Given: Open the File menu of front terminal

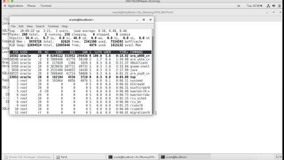Looking at the screenshot, I should pyautogui.click(x=13, y=26).
